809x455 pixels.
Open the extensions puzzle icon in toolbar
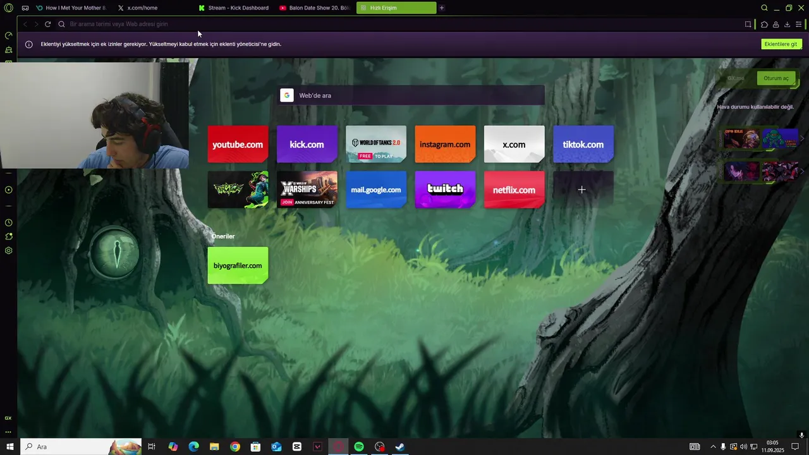click(x=764, y=24)
